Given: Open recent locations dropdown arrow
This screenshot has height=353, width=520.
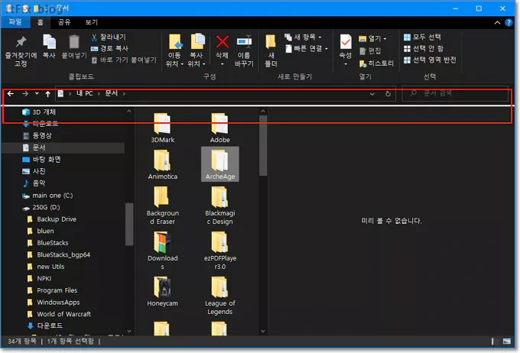Looking at the screenshot, I should tap(37, 94).
